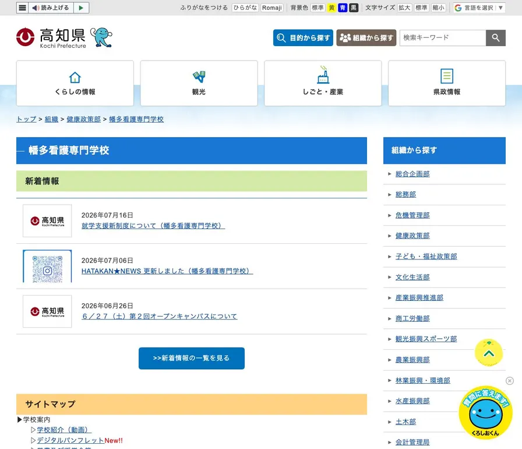Click Kochi logo thumbnail beside 2026年07月16日 news
This screenshot has height=449, width=522.
47,221
